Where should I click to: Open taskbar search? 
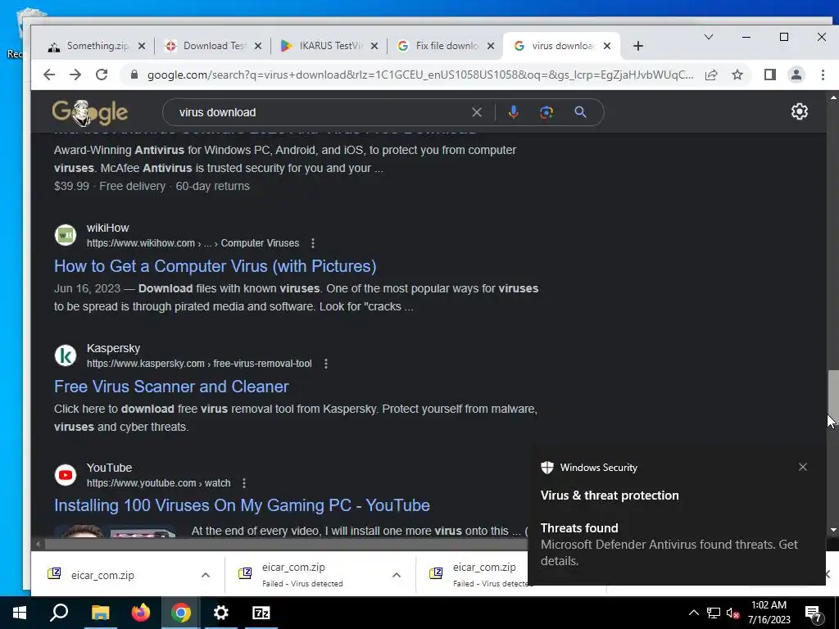tap(59, 613)
